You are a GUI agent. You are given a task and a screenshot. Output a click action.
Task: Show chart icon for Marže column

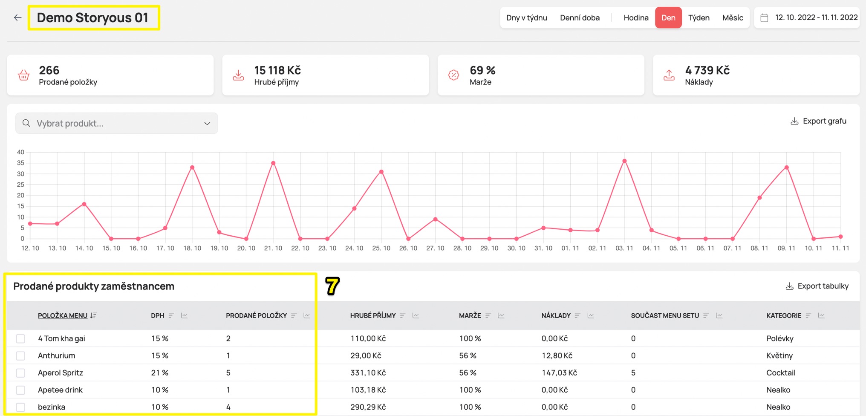pyautogui.click(x=501, y=315)
